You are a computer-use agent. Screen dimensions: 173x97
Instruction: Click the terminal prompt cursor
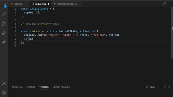tap(12, 96)
